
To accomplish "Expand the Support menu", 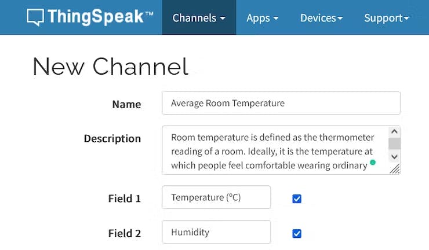I will (386, 18).
